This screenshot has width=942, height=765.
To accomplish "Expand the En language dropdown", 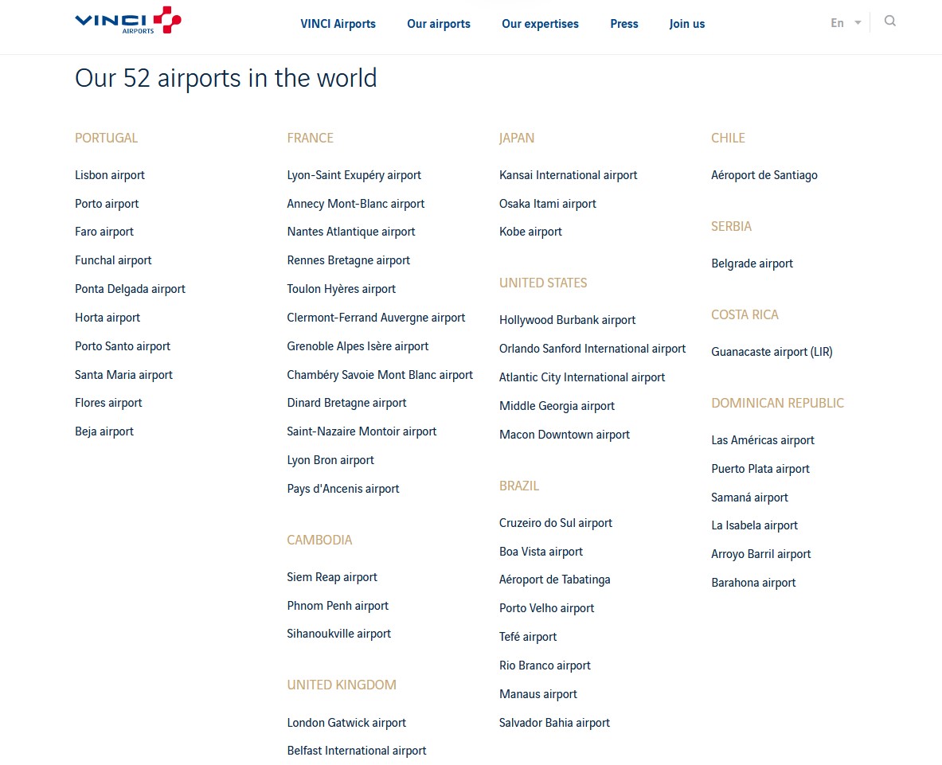I will (x=846, y=23).
